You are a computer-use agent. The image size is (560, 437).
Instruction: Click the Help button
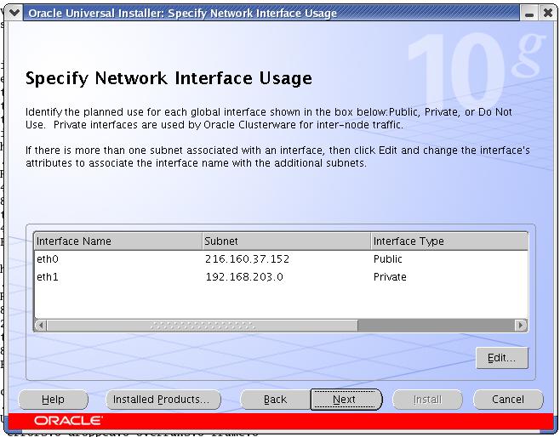[x=53, y=400]
